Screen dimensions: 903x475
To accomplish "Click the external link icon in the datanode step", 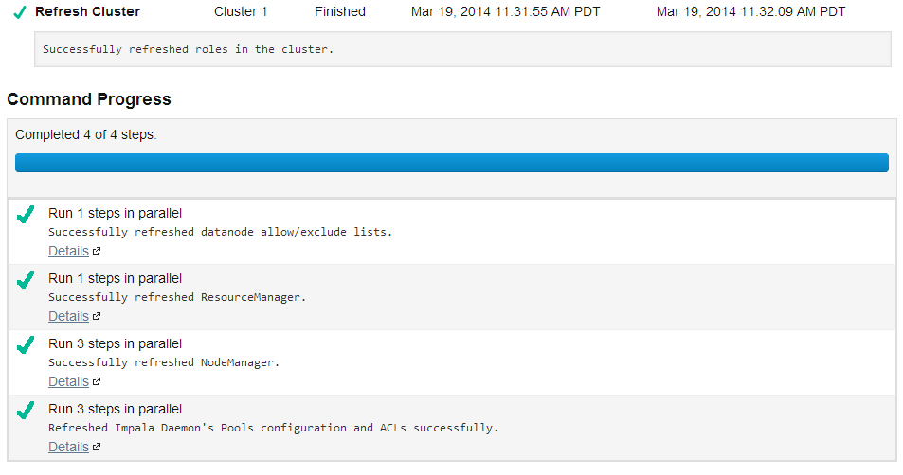I will (97, 252).
